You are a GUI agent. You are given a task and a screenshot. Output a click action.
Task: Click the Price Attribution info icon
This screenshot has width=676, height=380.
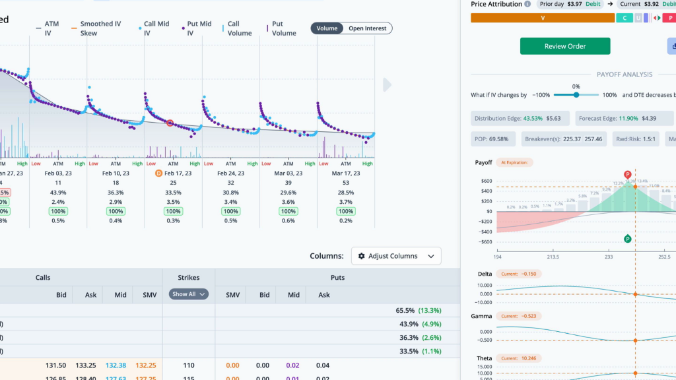point(527,4)
